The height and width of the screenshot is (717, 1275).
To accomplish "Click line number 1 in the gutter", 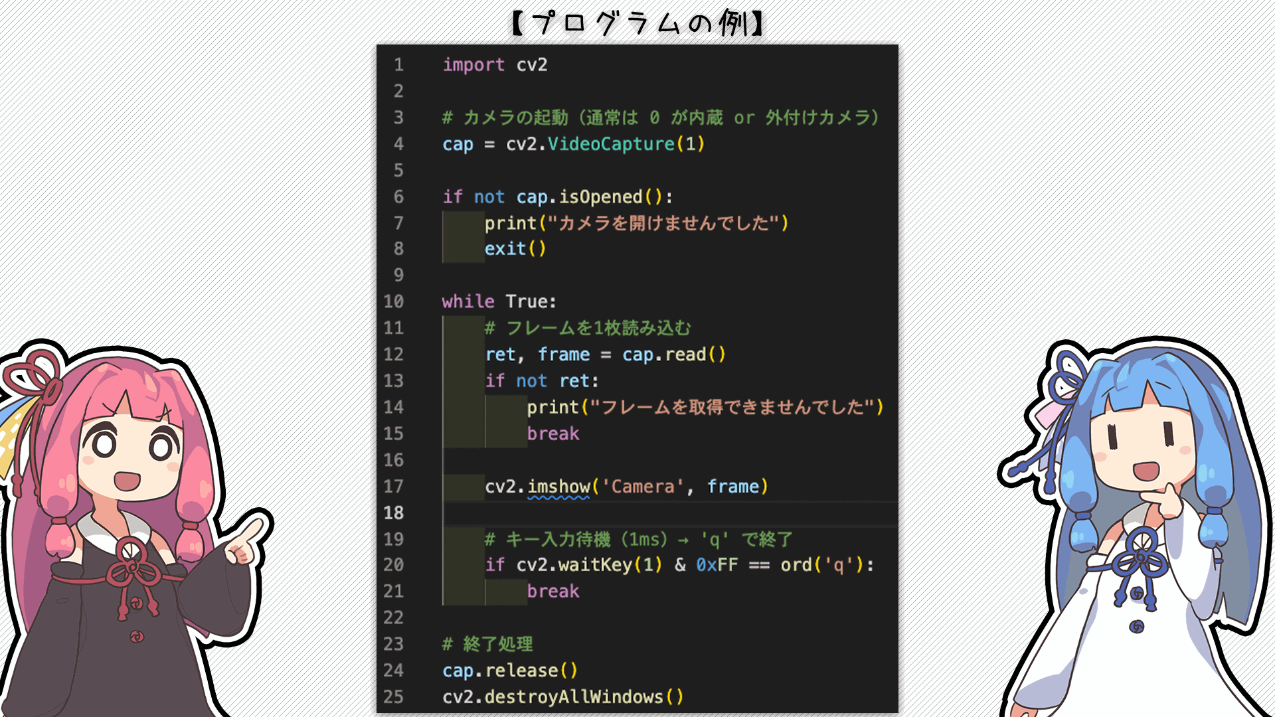I will point(398,65).
